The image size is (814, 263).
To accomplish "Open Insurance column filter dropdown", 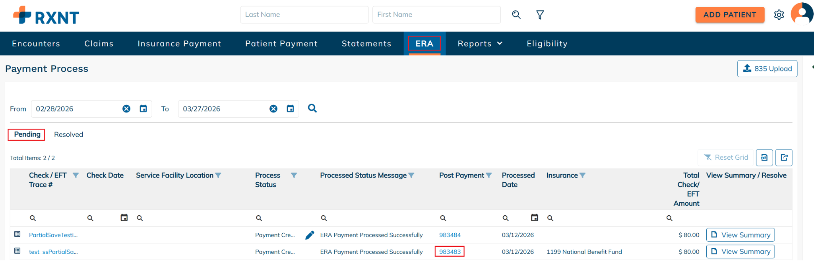I will click(583, 176).
